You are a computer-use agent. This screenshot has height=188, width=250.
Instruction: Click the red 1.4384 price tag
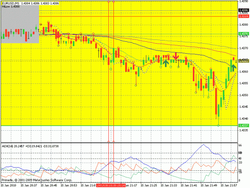click(x=244, y=16)
